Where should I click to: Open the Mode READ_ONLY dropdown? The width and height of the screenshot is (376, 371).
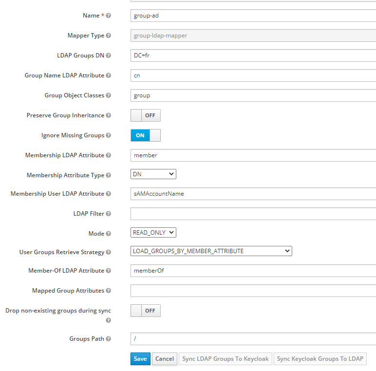(x=153, y=232)
